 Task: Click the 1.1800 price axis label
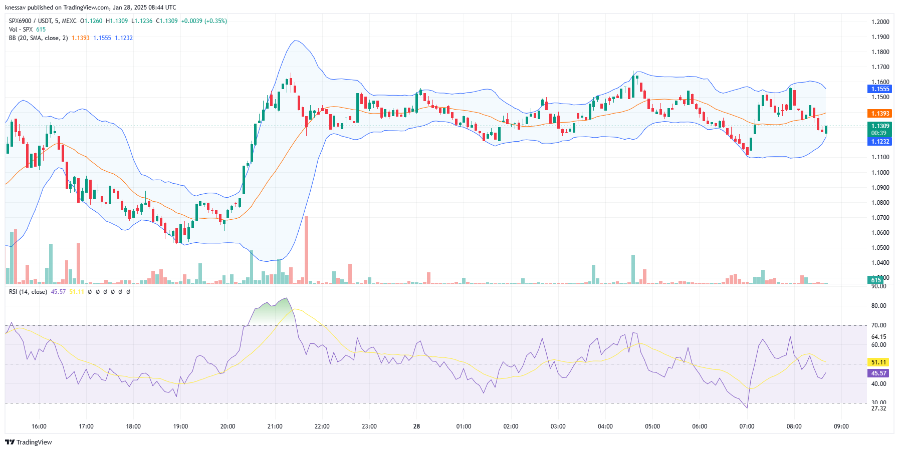coord(880,52)
